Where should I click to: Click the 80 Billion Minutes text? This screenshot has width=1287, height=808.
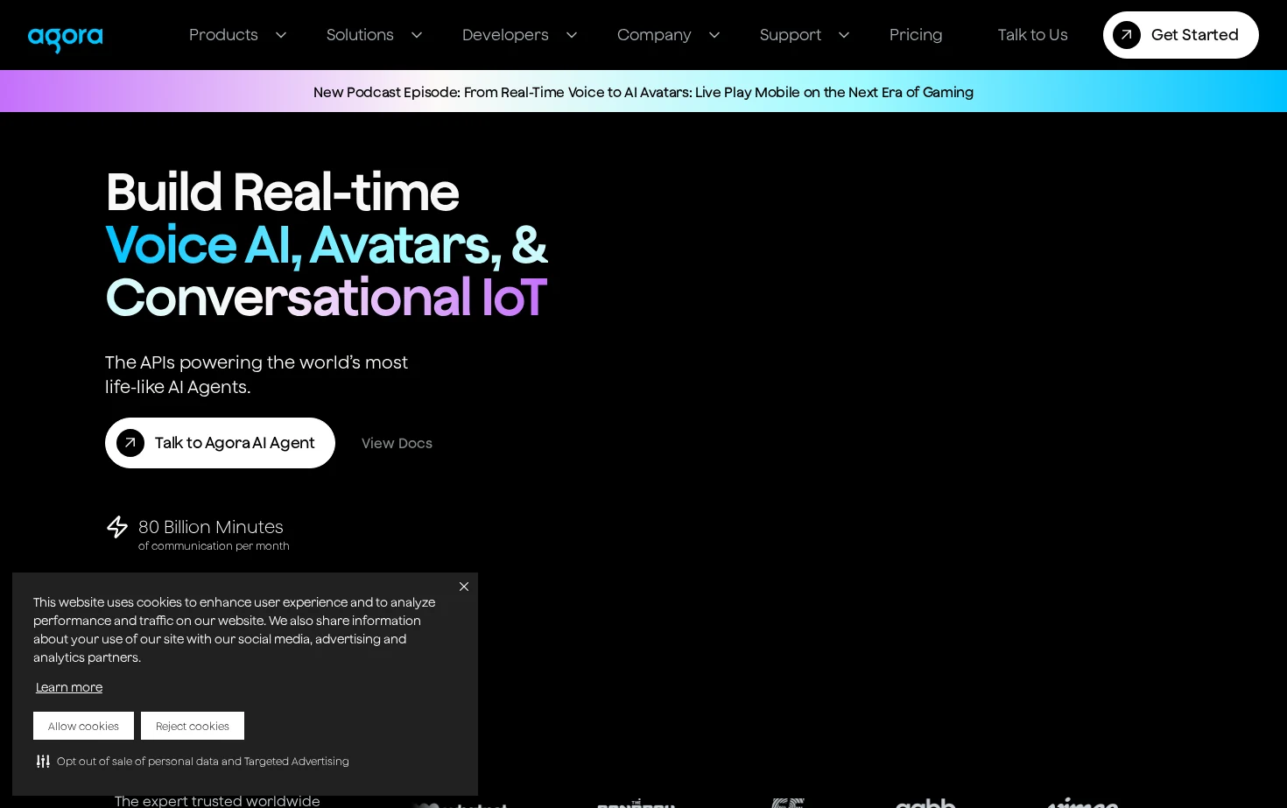(211, 527)
